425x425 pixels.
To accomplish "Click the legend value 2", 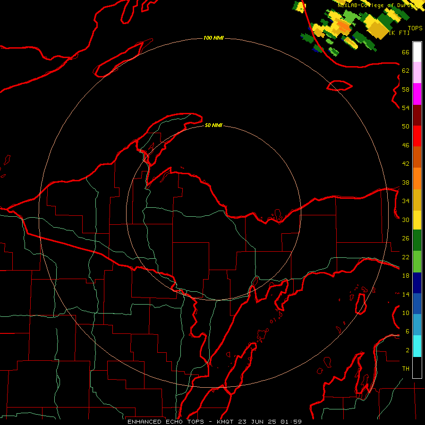I will click(408, 350).
